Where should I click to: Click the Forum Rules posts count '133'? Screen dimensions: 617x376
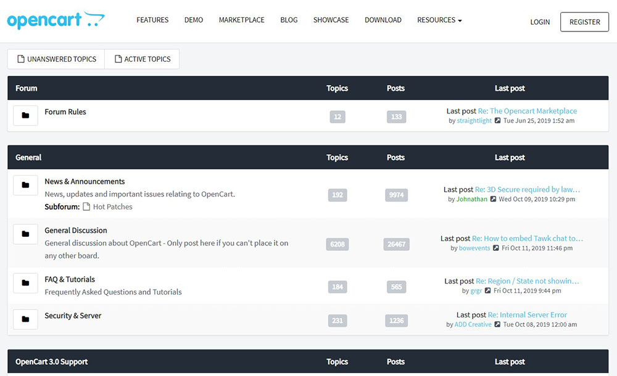(x=396, y=117)
